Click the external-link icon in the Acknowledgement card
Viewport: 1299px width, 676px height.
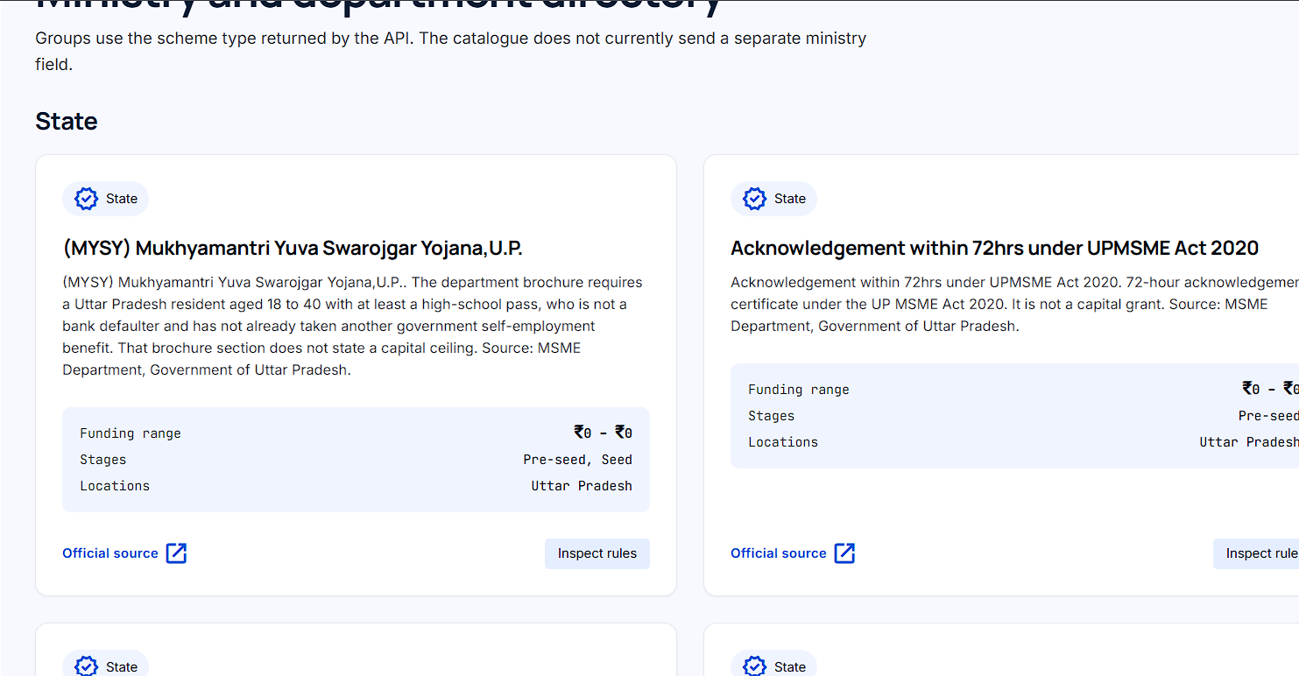844,553
